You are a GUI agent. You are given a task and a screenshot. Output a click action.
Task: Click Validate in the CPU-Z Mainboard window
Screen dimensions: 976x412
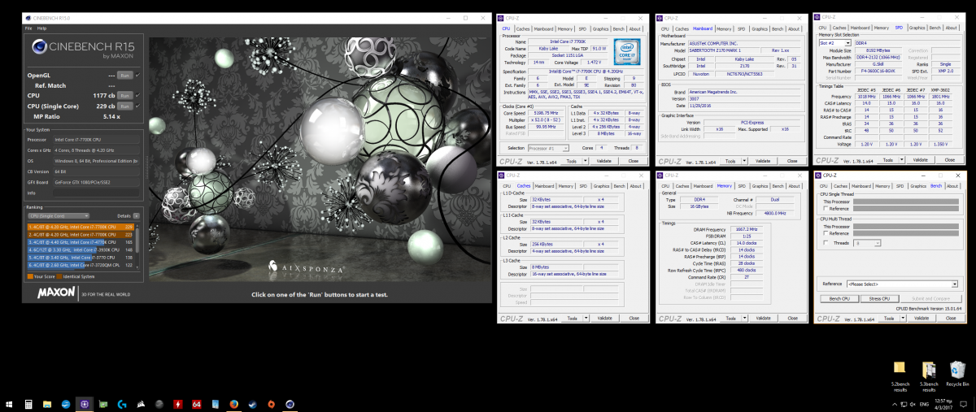click(x=762, y=161)
